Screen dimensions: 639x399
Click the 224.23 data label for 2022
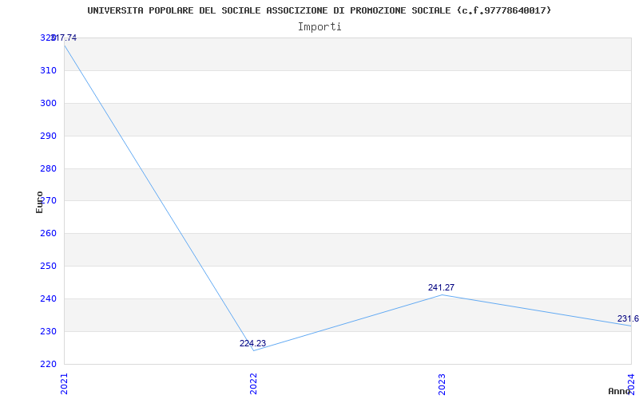point(252,343)
